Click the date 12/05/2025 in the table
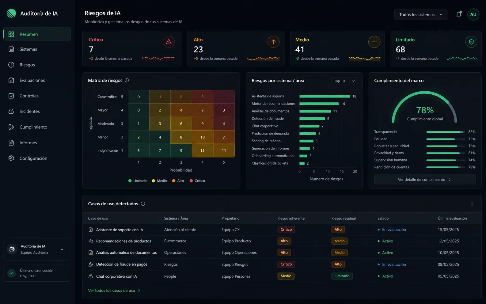 [448, 241]
